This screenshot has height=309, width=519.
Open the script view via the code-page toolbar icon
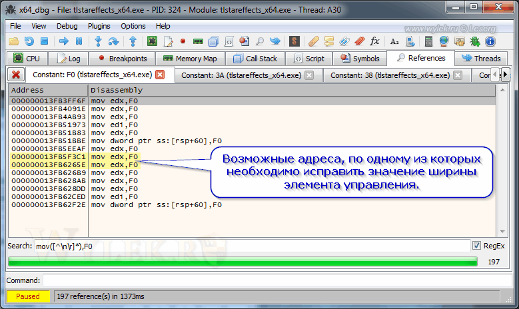229,41
